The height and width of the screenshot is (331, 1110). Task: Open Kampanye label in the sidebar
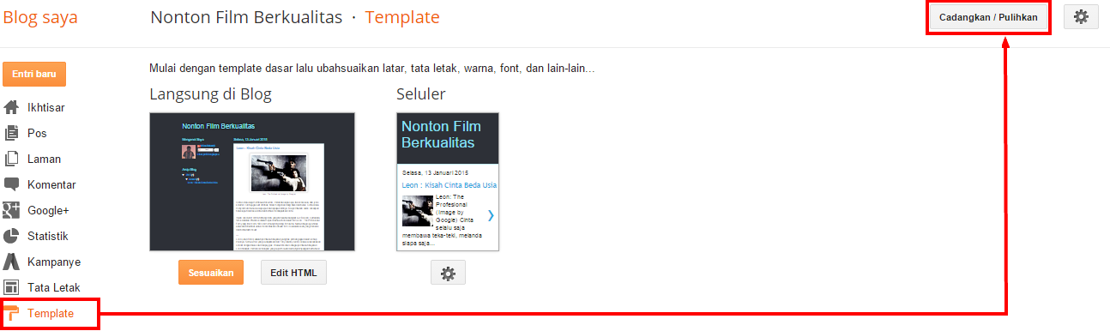point(53,262)
